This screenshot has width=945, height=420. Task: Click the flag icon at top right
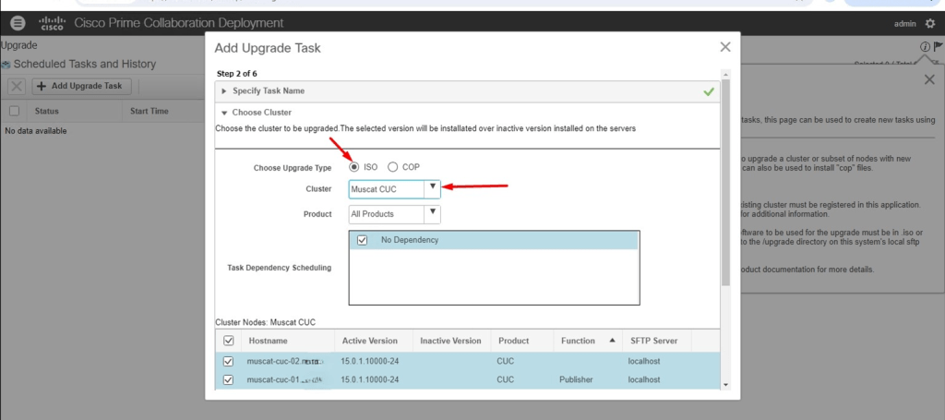[938, 47]
